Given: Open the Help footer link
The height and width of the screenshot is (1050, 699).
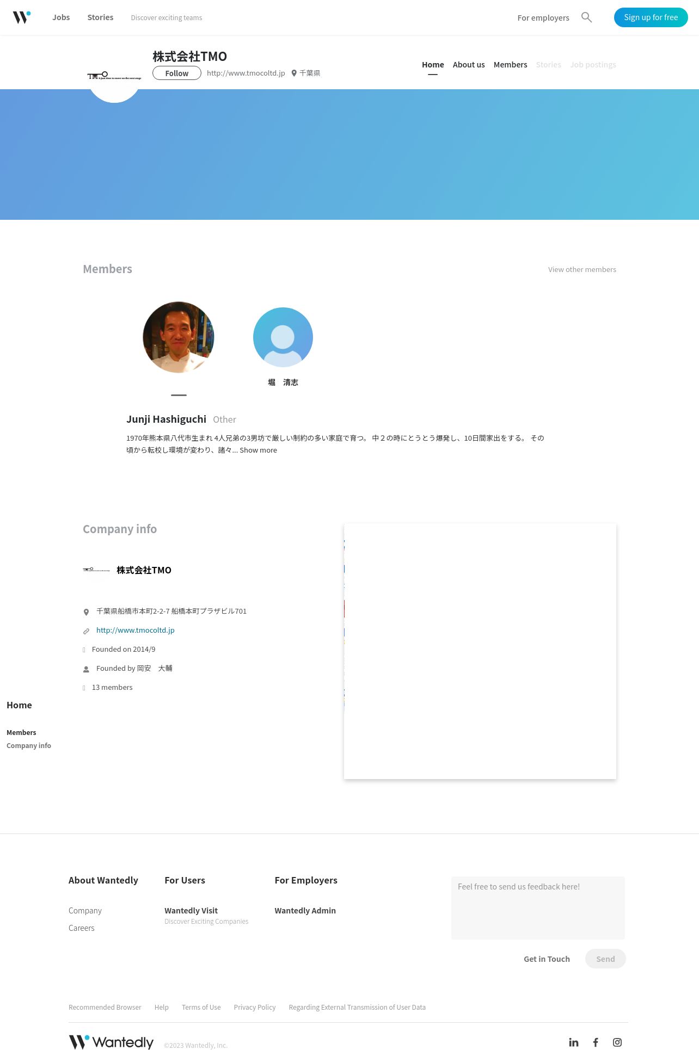Looking at the screenshot, I should (162, 1008).
